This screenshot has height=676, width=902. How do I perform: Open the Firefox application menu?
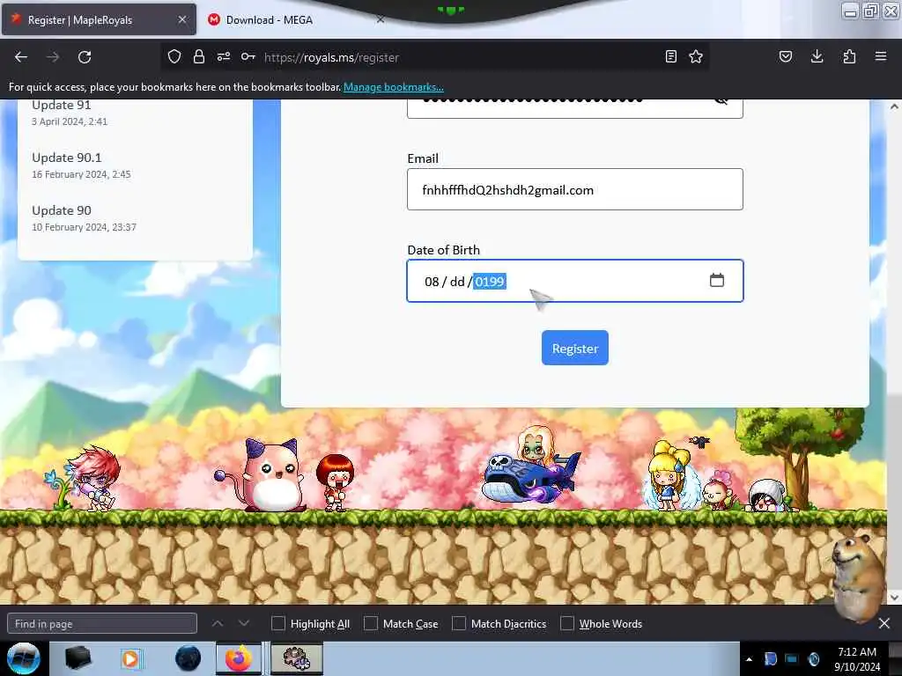[x=881, y=56]
